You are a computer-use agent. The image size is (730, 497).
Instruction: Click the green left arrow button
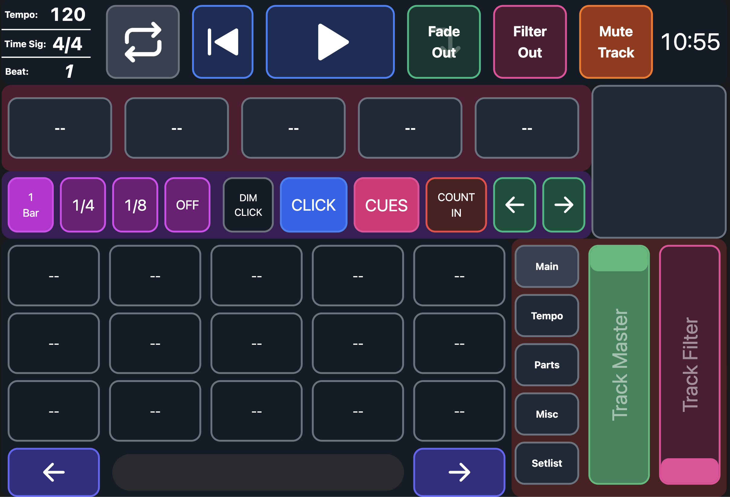click(x=514, y=205)
